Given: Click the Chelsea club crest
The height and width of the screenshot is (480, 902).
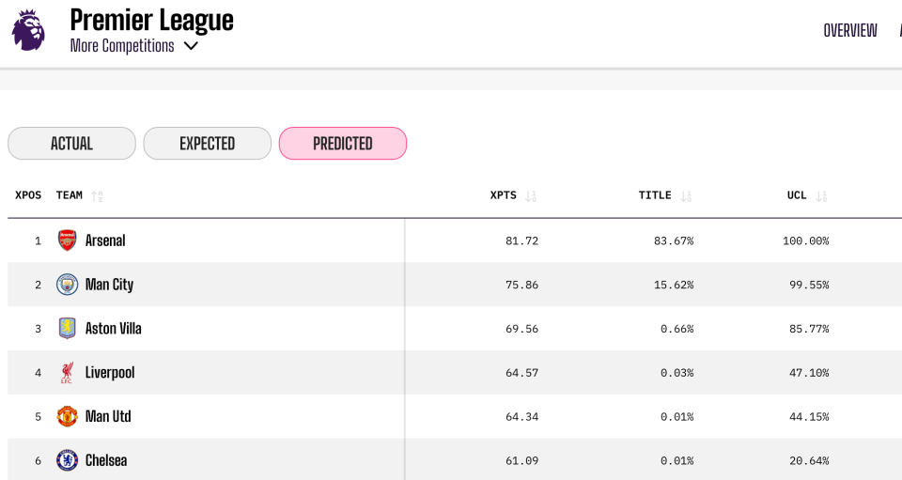Looking at the screenshot, I should (x=67, y=460).
